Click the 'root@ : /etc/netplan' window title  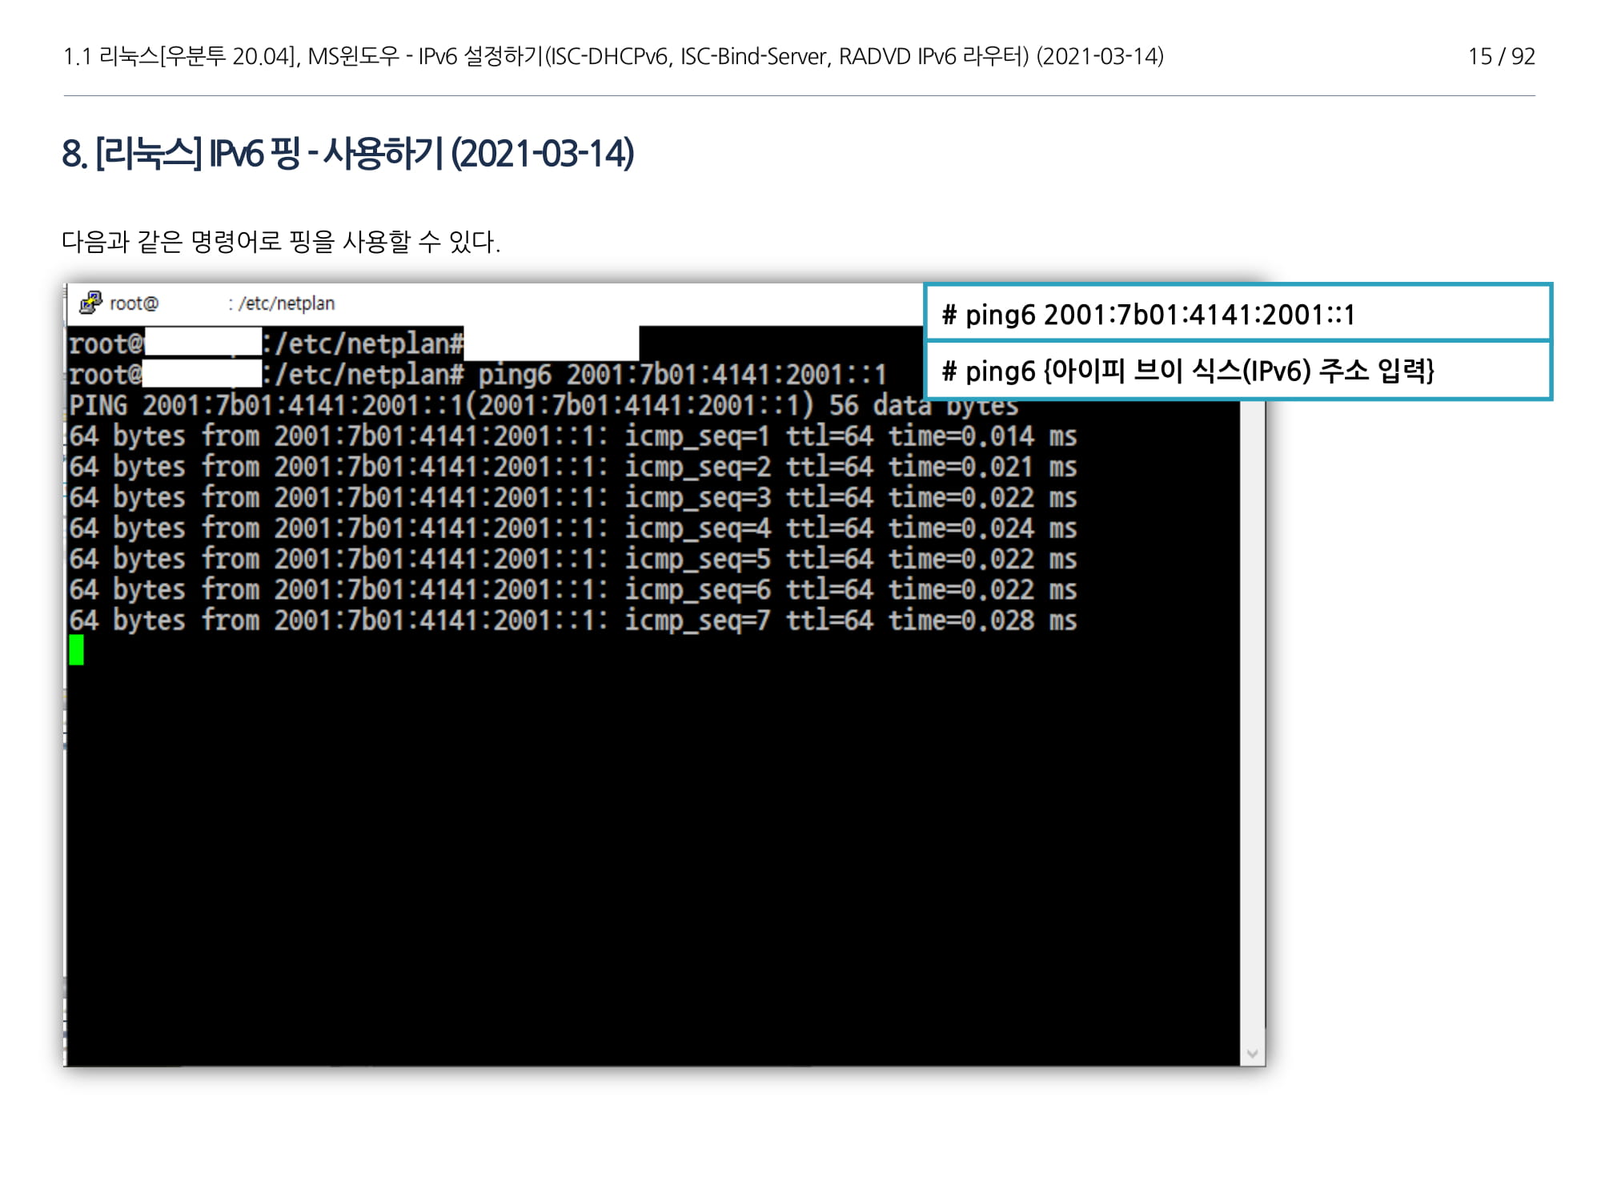tap(222, 303)
